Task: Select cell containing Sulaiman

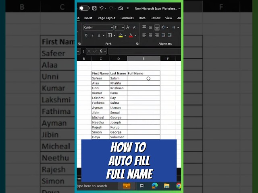Action: point(119,137)
